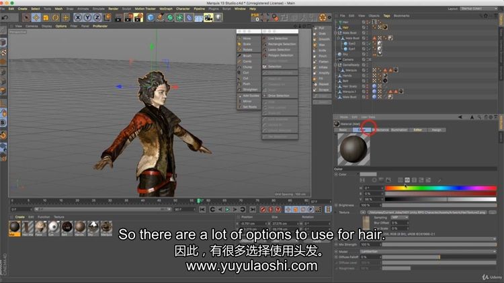Activate the Rotate tool in the top toolbar

click(56, 17)
